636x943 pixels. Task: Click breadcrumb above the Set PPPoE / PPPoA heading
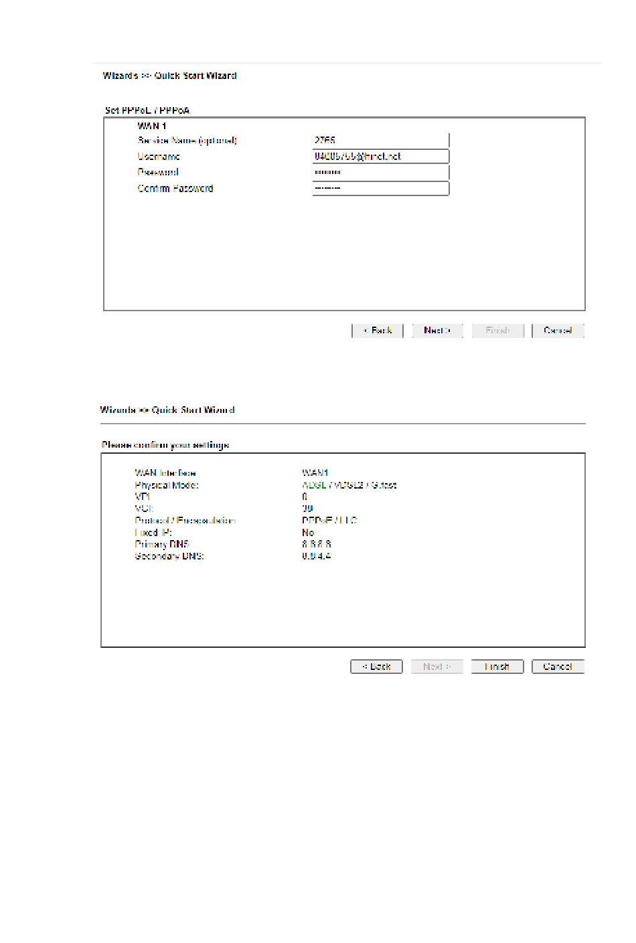click(169, 76)
